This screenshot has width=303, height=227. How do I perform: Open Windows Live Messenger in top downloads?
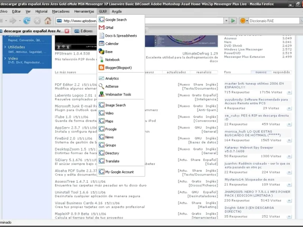(243, 50)
